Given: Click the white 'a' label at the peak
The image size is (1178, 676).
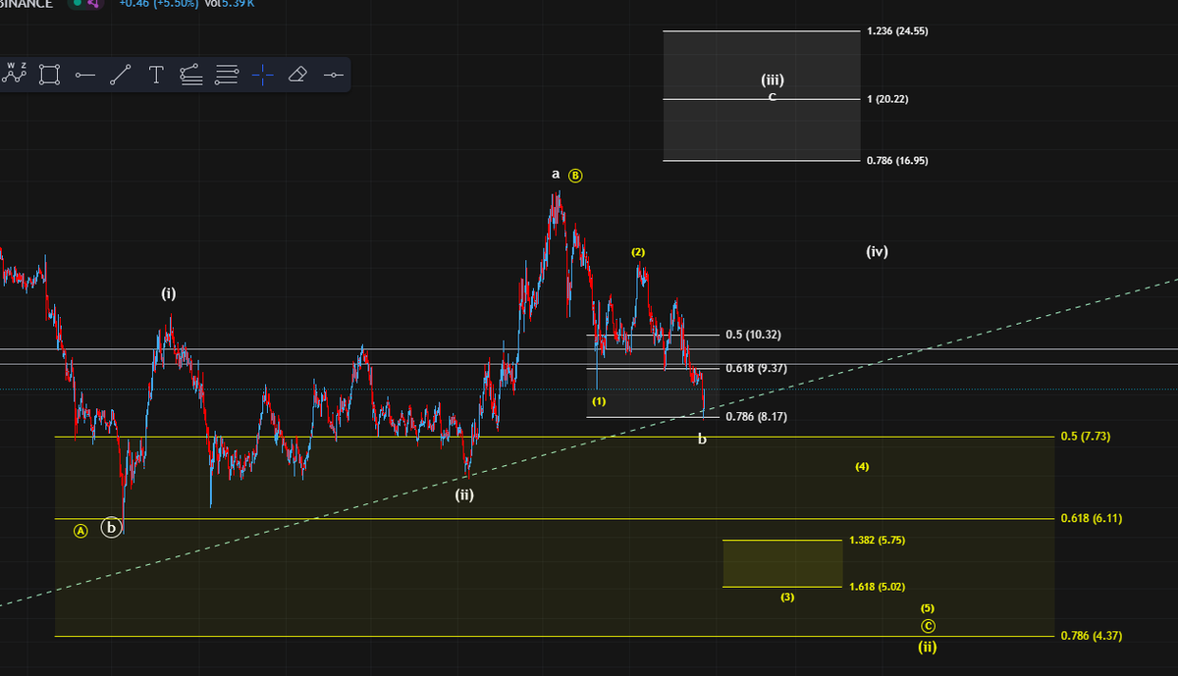Looking at the screenshot, I should point(556,174).
